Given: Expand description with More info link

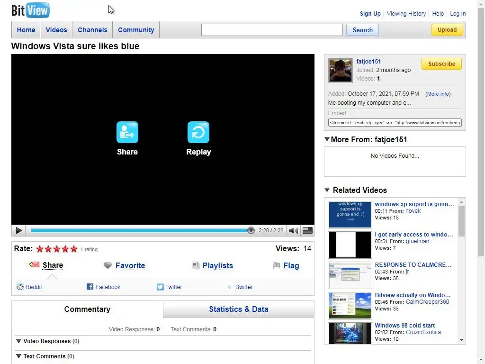Looking at the screenshot, I should point(438,94).
